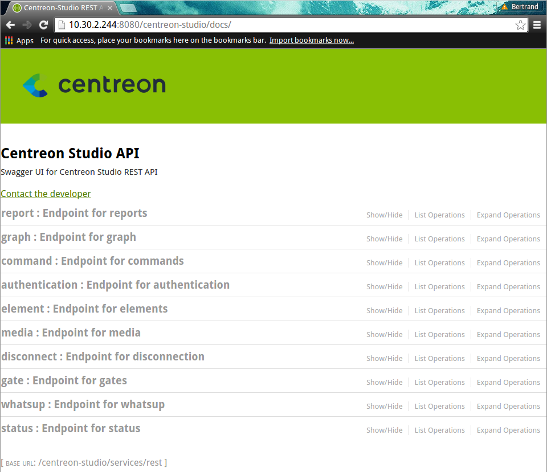Expand Operations for the media endpoint
Viewport: 547px width, 472px height.
(508, 334)
